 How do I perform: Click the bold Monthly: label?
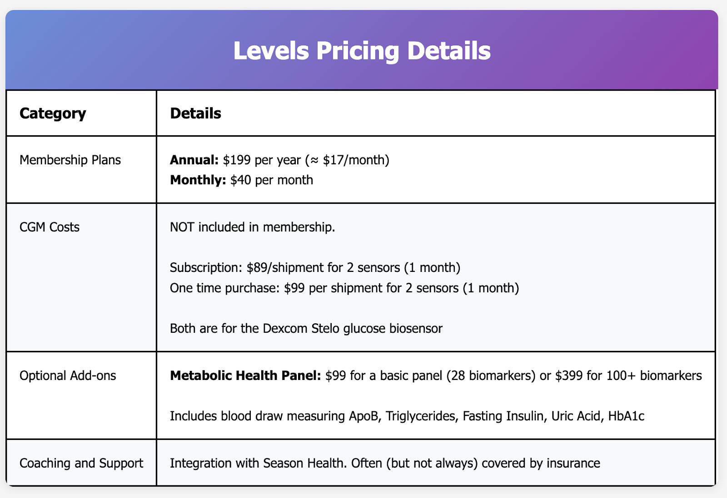[x=198, y=180]
